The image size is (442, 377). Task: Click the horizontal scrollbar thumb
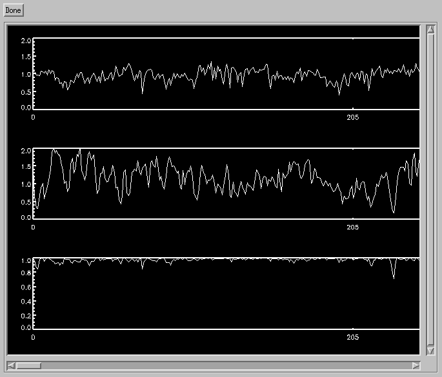[28, 365]
